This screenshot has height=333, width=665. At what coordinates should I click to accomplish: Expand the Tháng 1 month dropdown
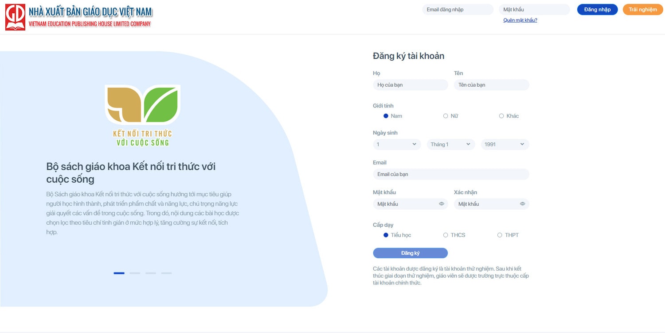coord(451,144)
